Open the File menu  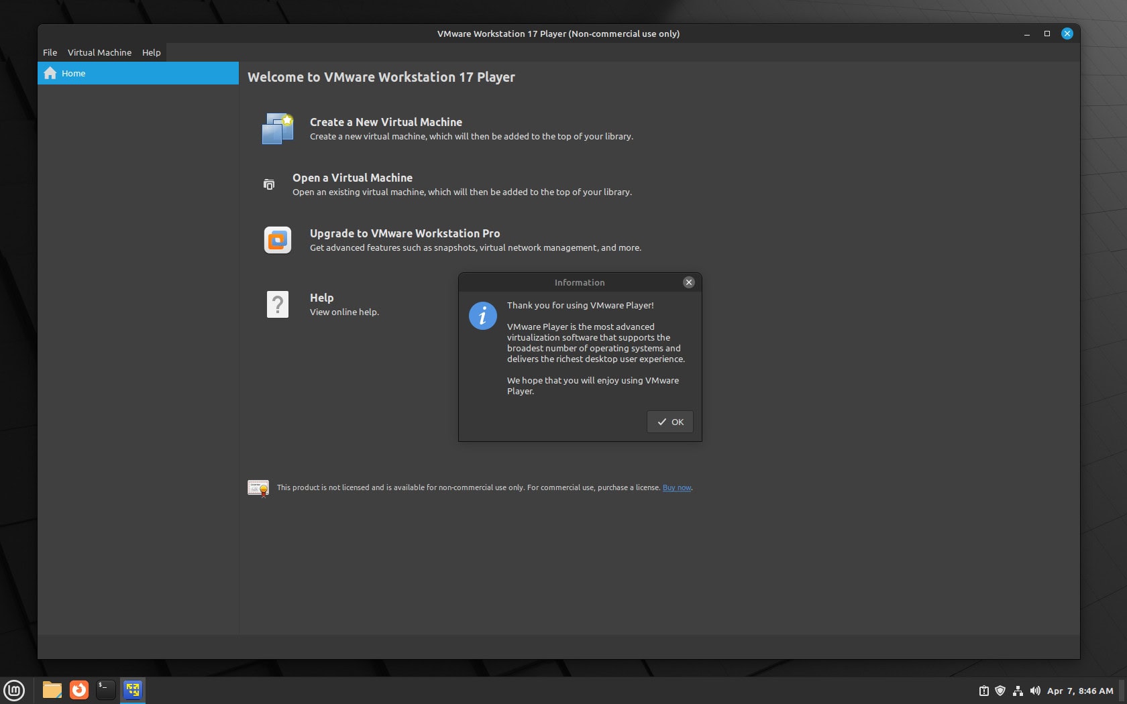click(x=50, y=52)
